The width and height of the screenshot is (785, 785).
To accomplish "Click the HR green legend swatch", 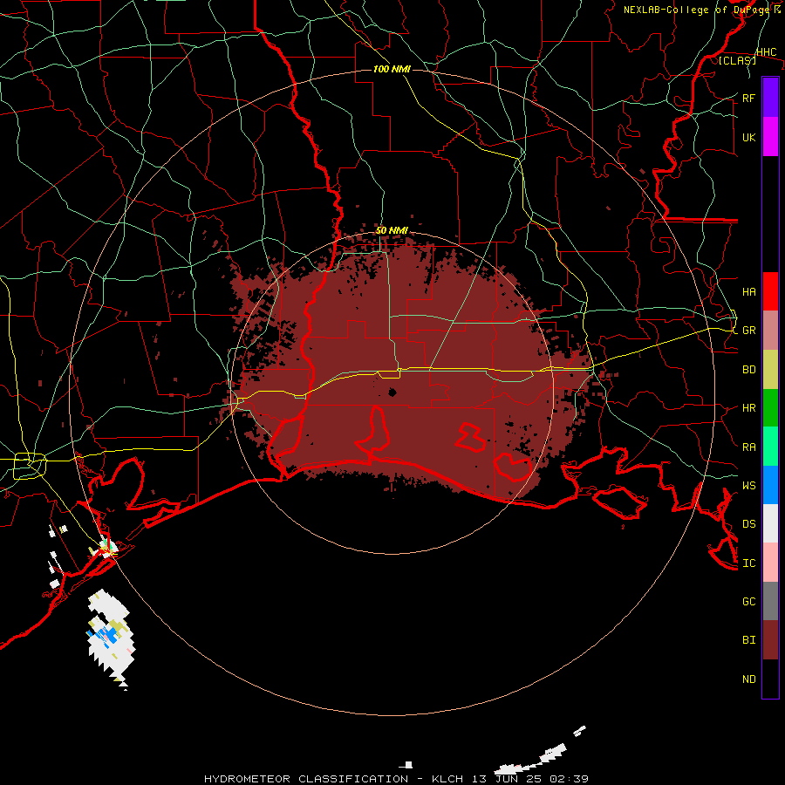I will click(x=770, y=408).
